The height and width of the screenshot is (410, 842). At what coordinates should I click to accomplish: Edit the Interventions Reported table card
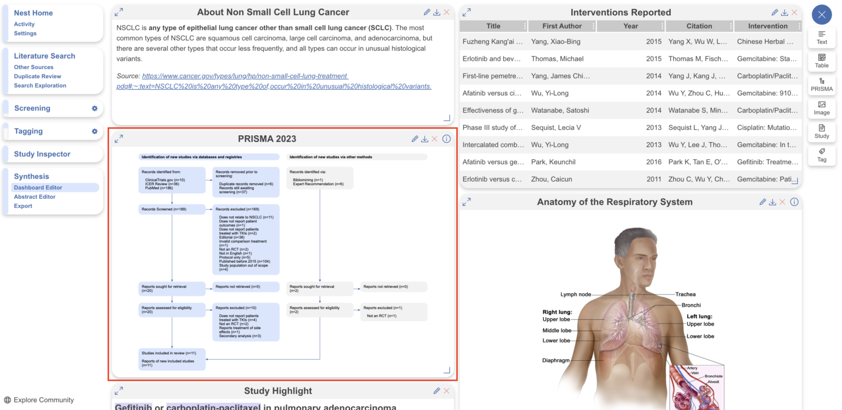pos(775,12)
